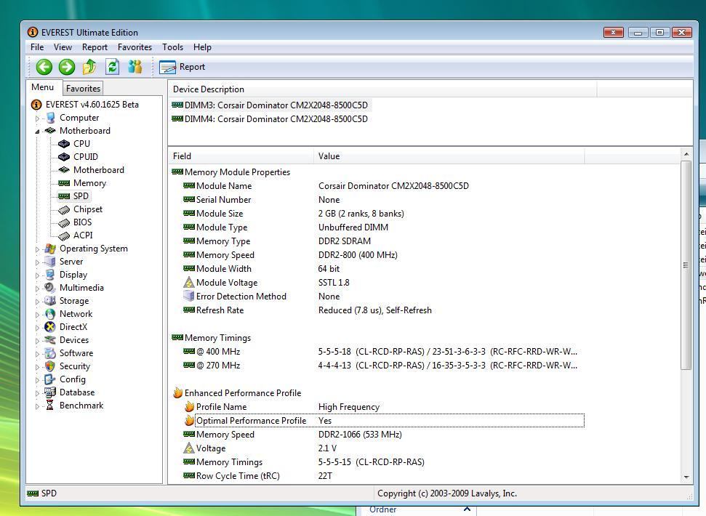Select EVEREST v4.60.1625 Beta root node
The height and width of the screenshot is (516, 706).
click(92, 105)
